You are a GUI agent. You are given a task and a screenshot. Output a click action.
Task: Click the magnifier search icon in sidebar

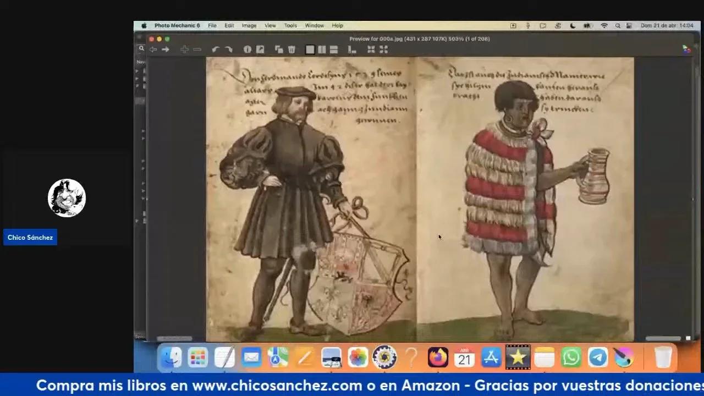(141, 48)
